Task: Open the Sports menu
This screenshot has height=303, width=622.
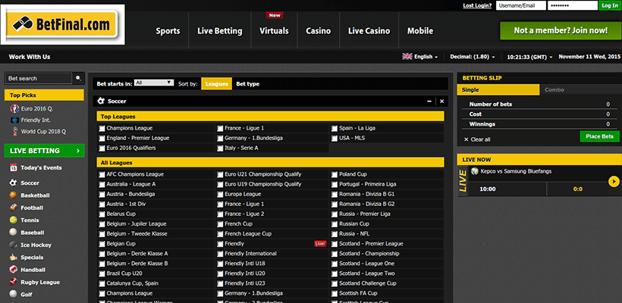Action: click(x=168, y=31)
